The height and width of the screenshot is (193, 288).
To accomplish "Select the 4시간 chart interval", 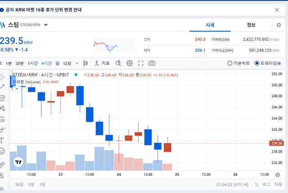I will [x=46, y=63].
